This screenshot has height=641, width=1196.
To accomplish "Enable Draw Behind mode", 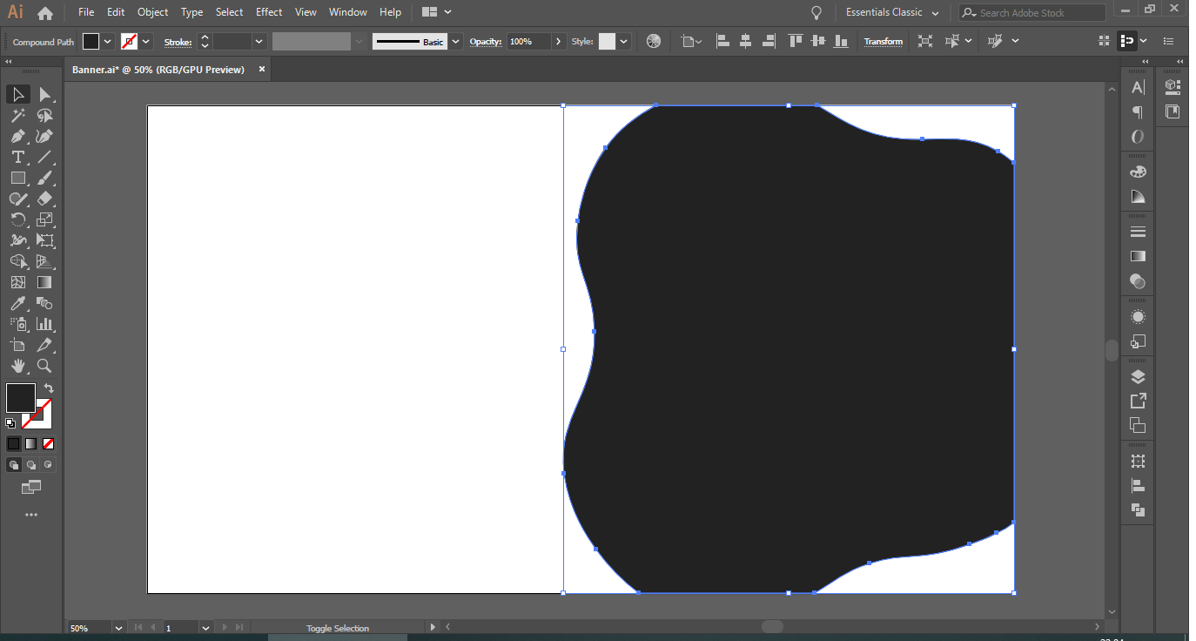I will coord(31,465).
